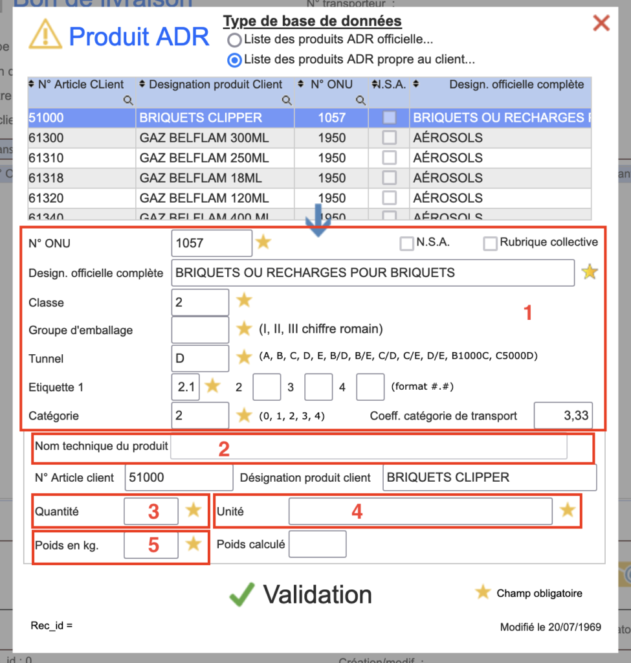The width and height of the screenshot is (631, 663).
Task: Click the yellow warning triangle icon
Action: click(45, 35)
